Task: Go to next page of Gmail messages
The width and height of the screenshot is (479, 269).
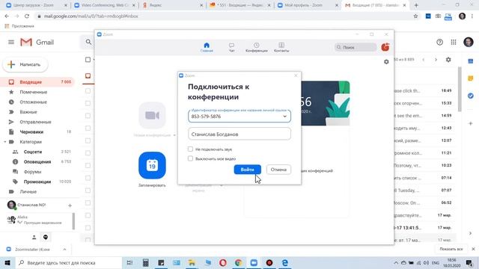Action: point(436,60)
